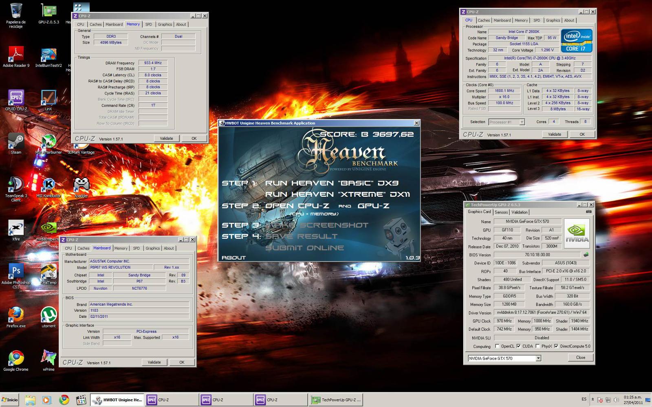This screenshot has height=407, width=652.
Task: Click Intel Core i7 logo in CPU-Z
Action: tap(576, 40)
